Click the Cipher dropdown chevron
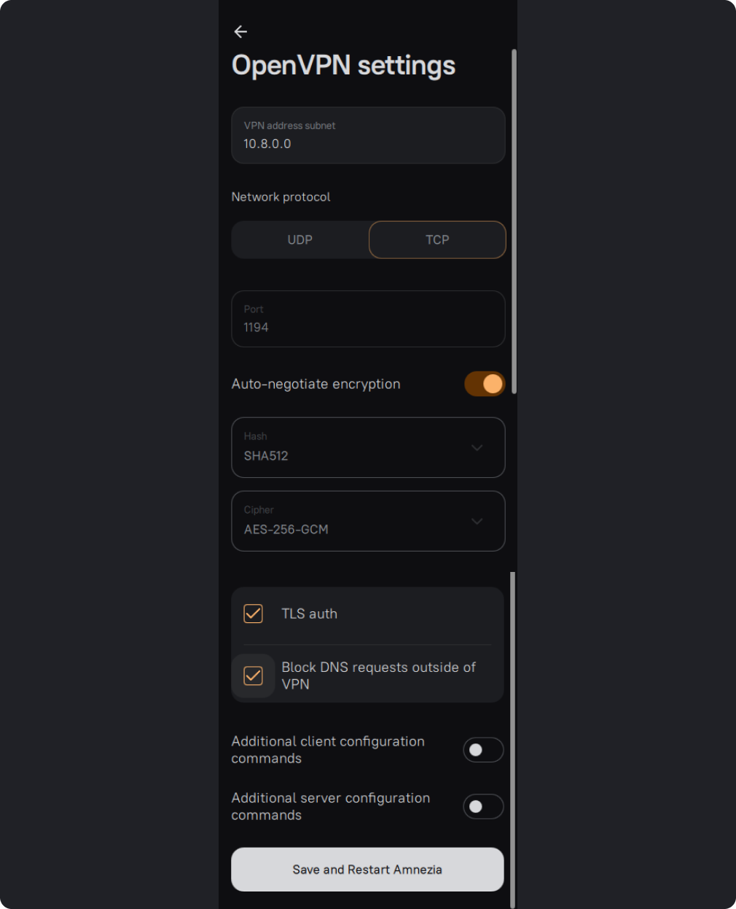Screen dimensions: 736x909 click(477, 521)
